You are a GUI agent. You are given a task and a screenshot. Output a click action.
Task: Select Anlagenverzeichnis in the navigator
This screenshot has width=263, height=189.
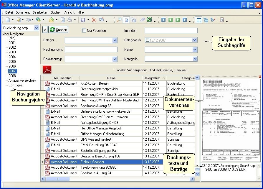[22, 80]
